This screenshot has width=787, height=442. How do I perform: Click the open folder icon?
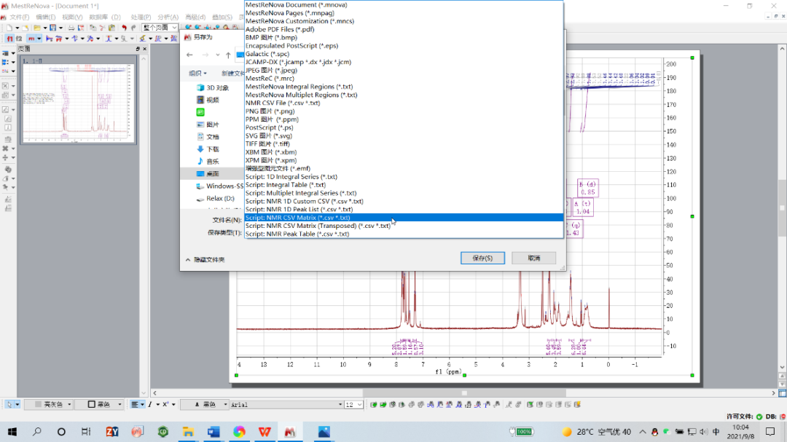(x=37, y=28)
